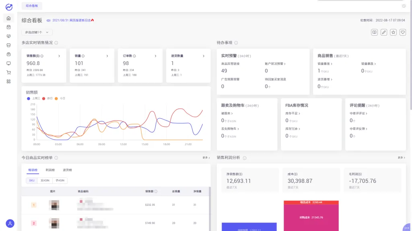The height and width of the screenshot is (231, 412).
Task: Click info icon beside 销量 card title
Action: (83, 56)
